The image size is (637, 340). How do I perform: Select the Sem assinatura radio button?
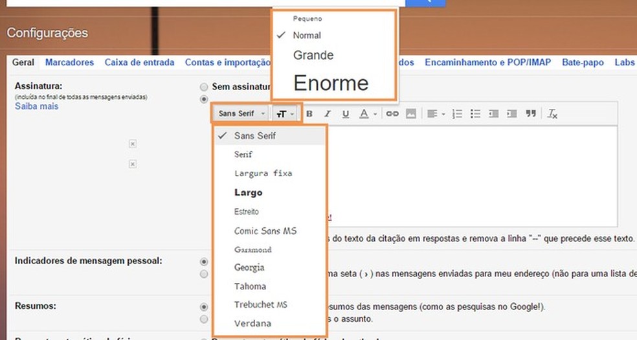(204, 87)
